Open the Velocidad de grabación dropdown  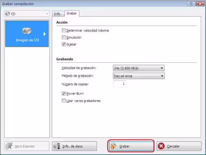click(138, 68)
